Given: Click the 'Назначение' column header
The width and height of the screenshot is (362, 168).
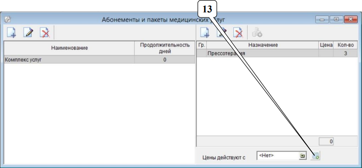Looking at the screenshot, I should click(x=263, y=45).
